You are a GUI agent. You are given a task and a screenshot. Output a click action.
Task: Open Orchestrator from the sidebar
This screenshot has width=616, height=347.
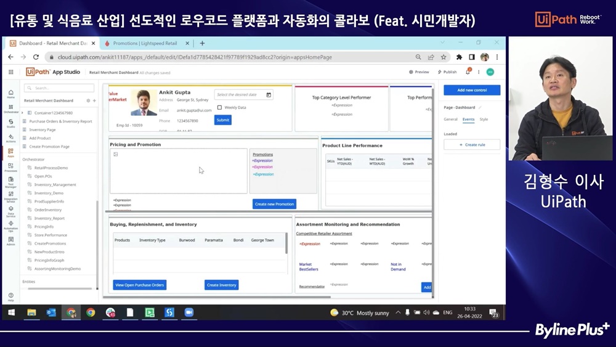pos(11,109)
